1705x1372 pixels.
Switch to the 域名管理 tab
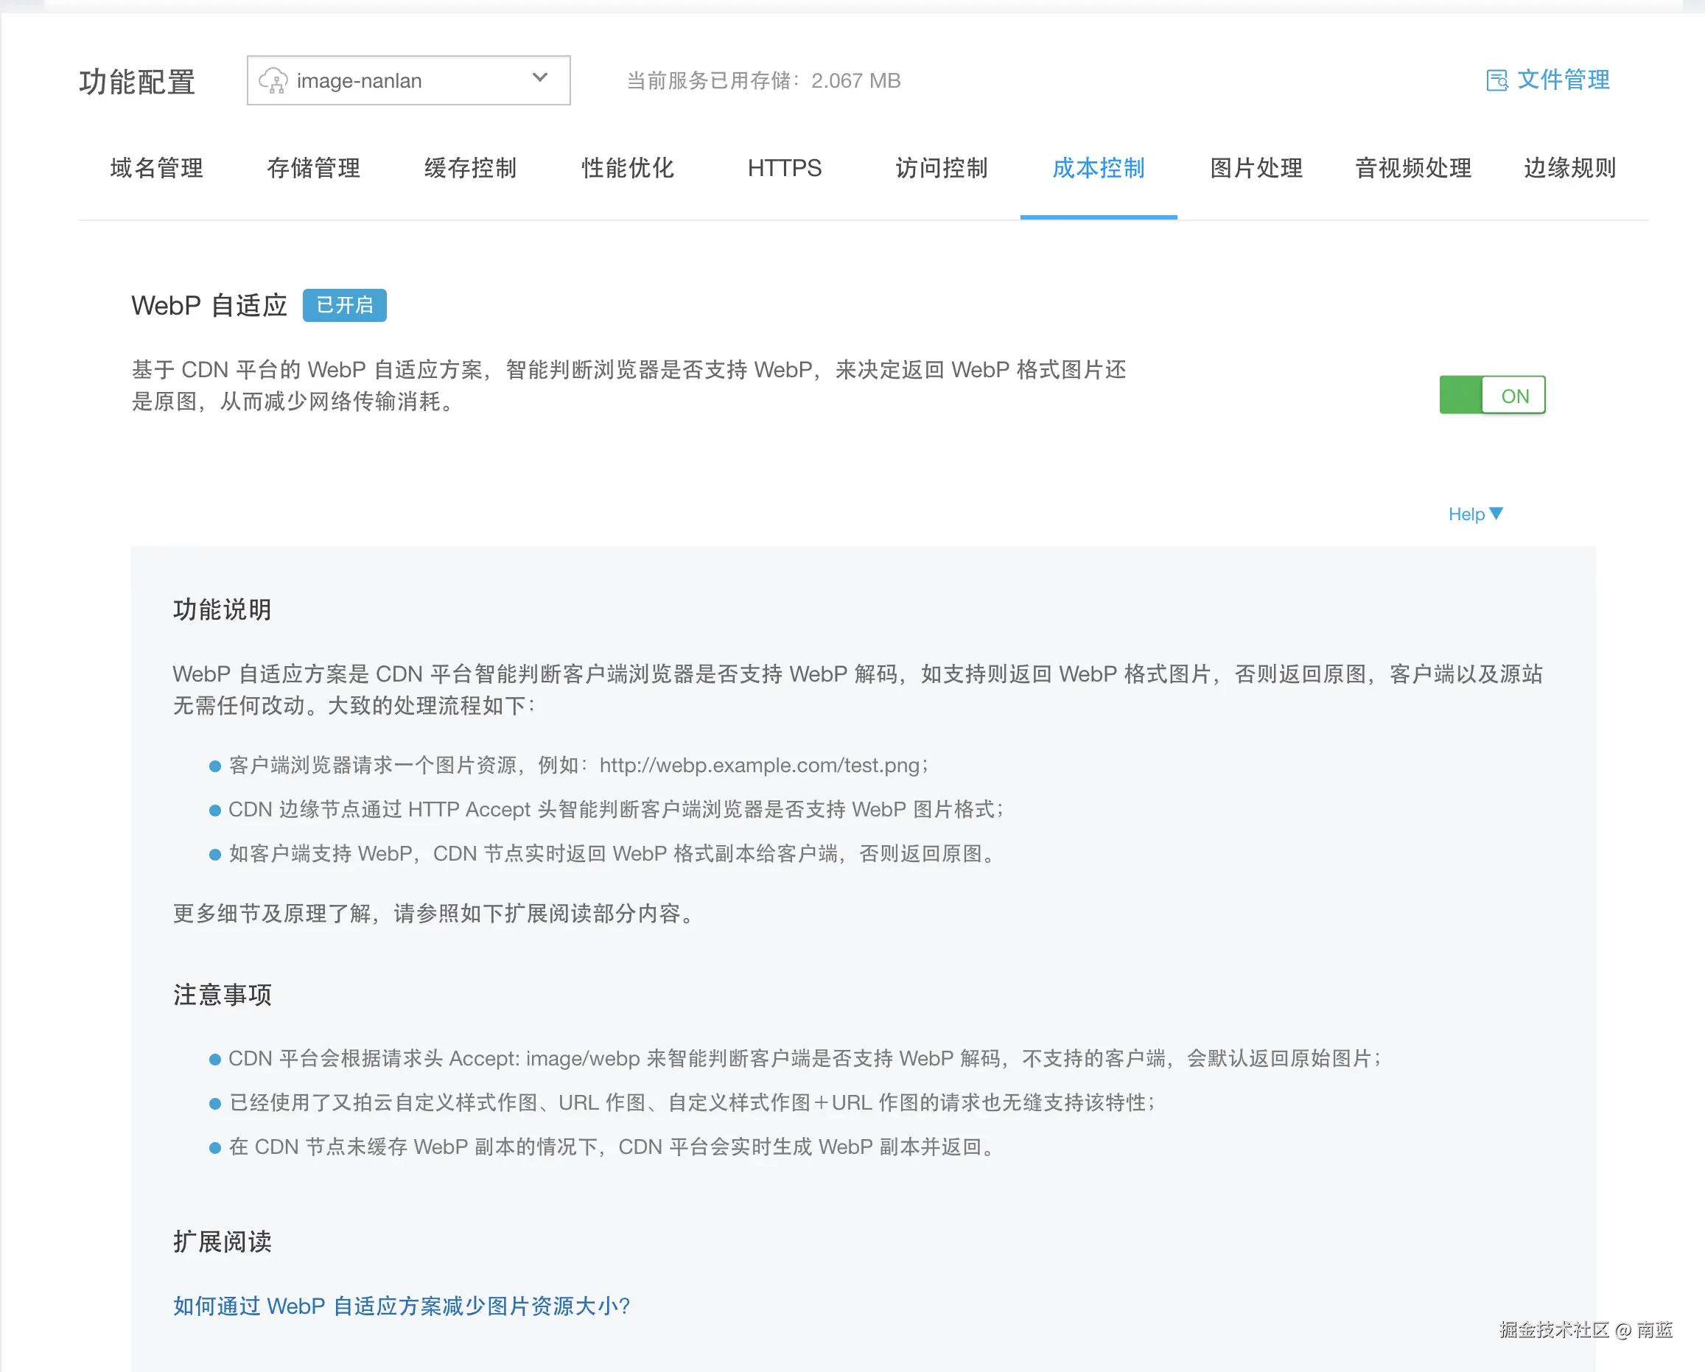(x=157, y=169)
